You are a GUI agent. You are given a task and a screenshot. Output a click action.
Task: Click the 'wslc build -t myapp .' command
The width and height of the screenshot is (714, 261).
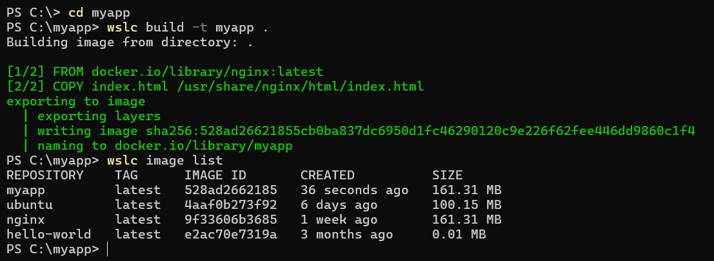[x=188, y=28]
